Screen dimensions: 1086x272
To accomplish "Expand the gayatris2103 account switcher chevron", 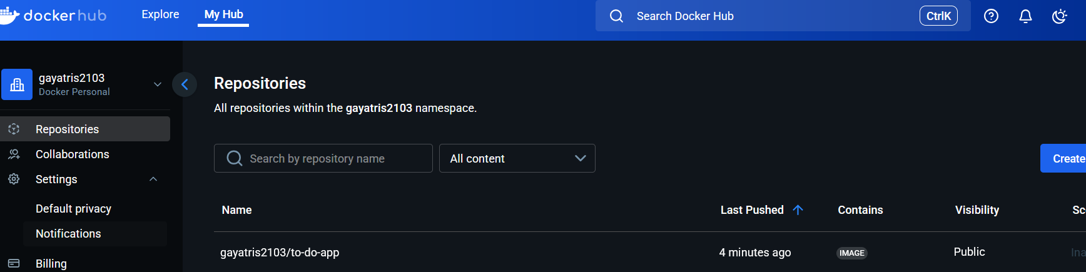I will [x=158, y=84].
